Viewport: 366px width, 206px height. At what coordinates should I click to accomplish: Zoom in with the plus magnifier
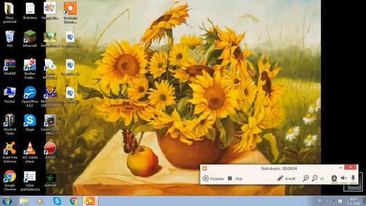coord(305,179)
